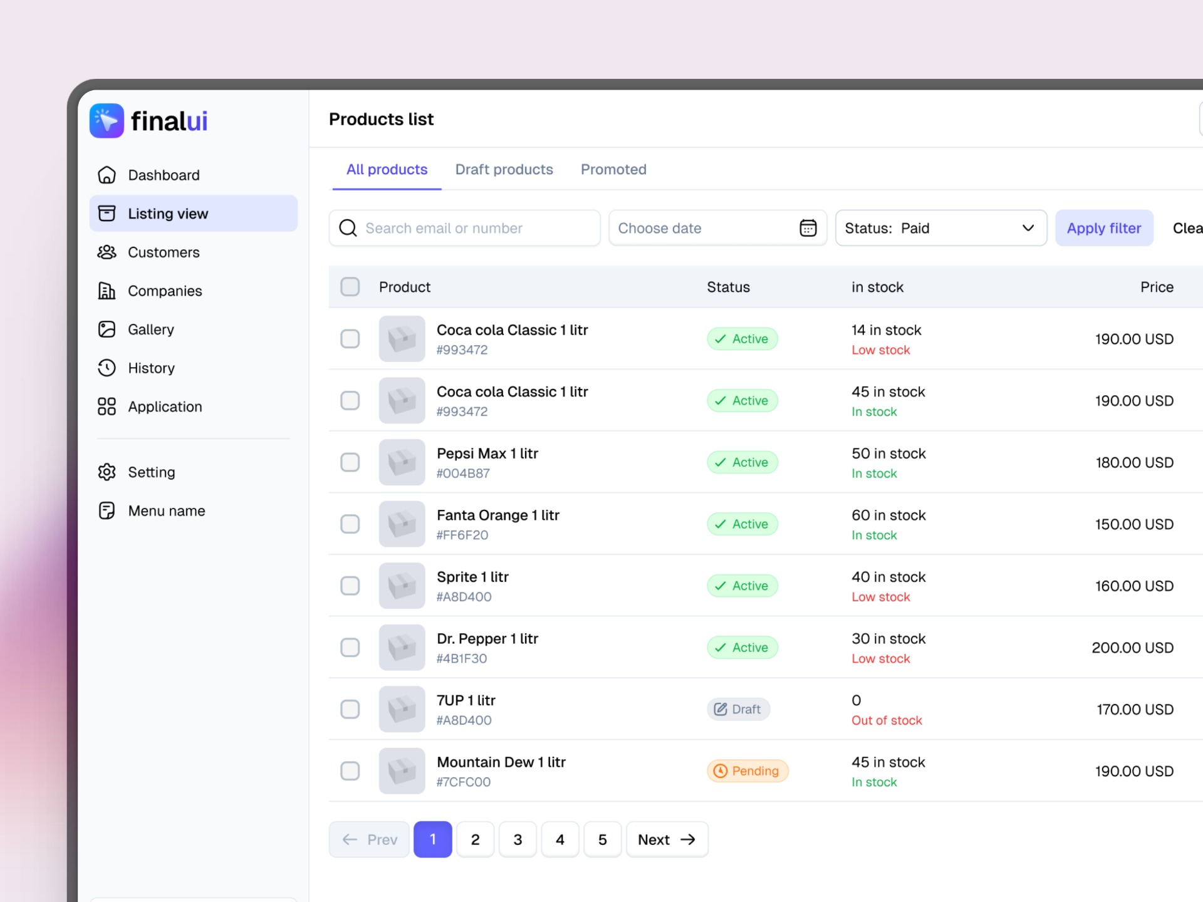
Task: Open the Customers section
Action: click(x=164, y=252)
